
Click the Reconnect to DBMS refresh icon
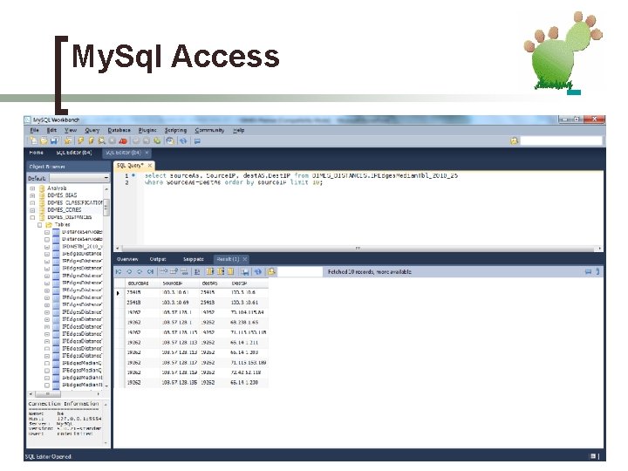tap(183, 140)
